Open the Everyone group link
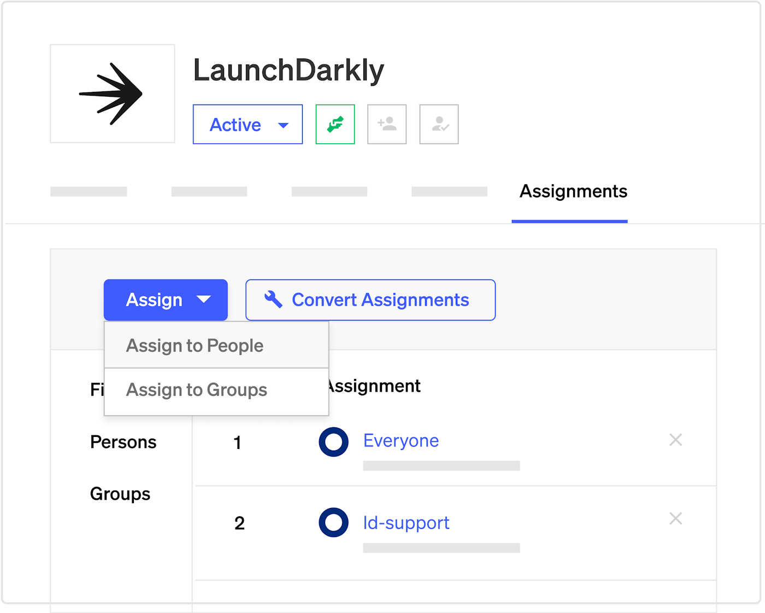This screenshot has width=765, height=613. (401, 441)
